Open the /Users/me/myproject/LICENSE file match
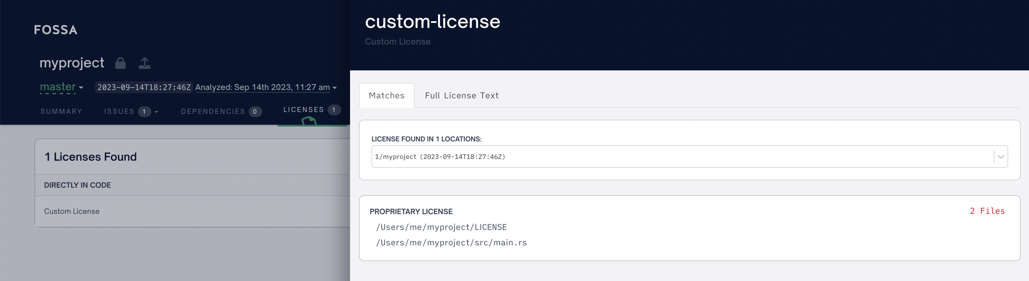1029x281 pixels. [442, 227]
